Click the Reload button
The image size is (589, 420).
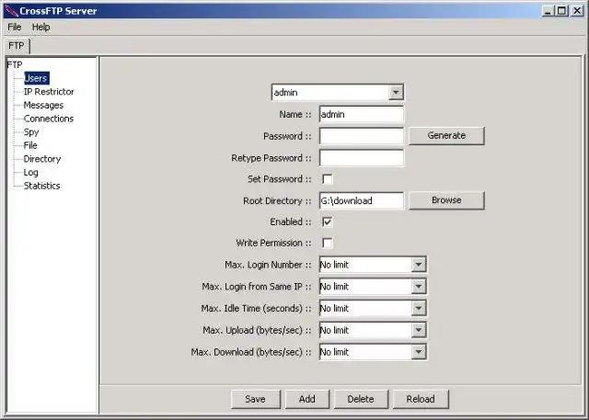click(x=421, y=399)
